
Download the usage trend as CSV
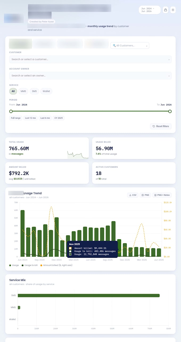(x=133, y=195)
